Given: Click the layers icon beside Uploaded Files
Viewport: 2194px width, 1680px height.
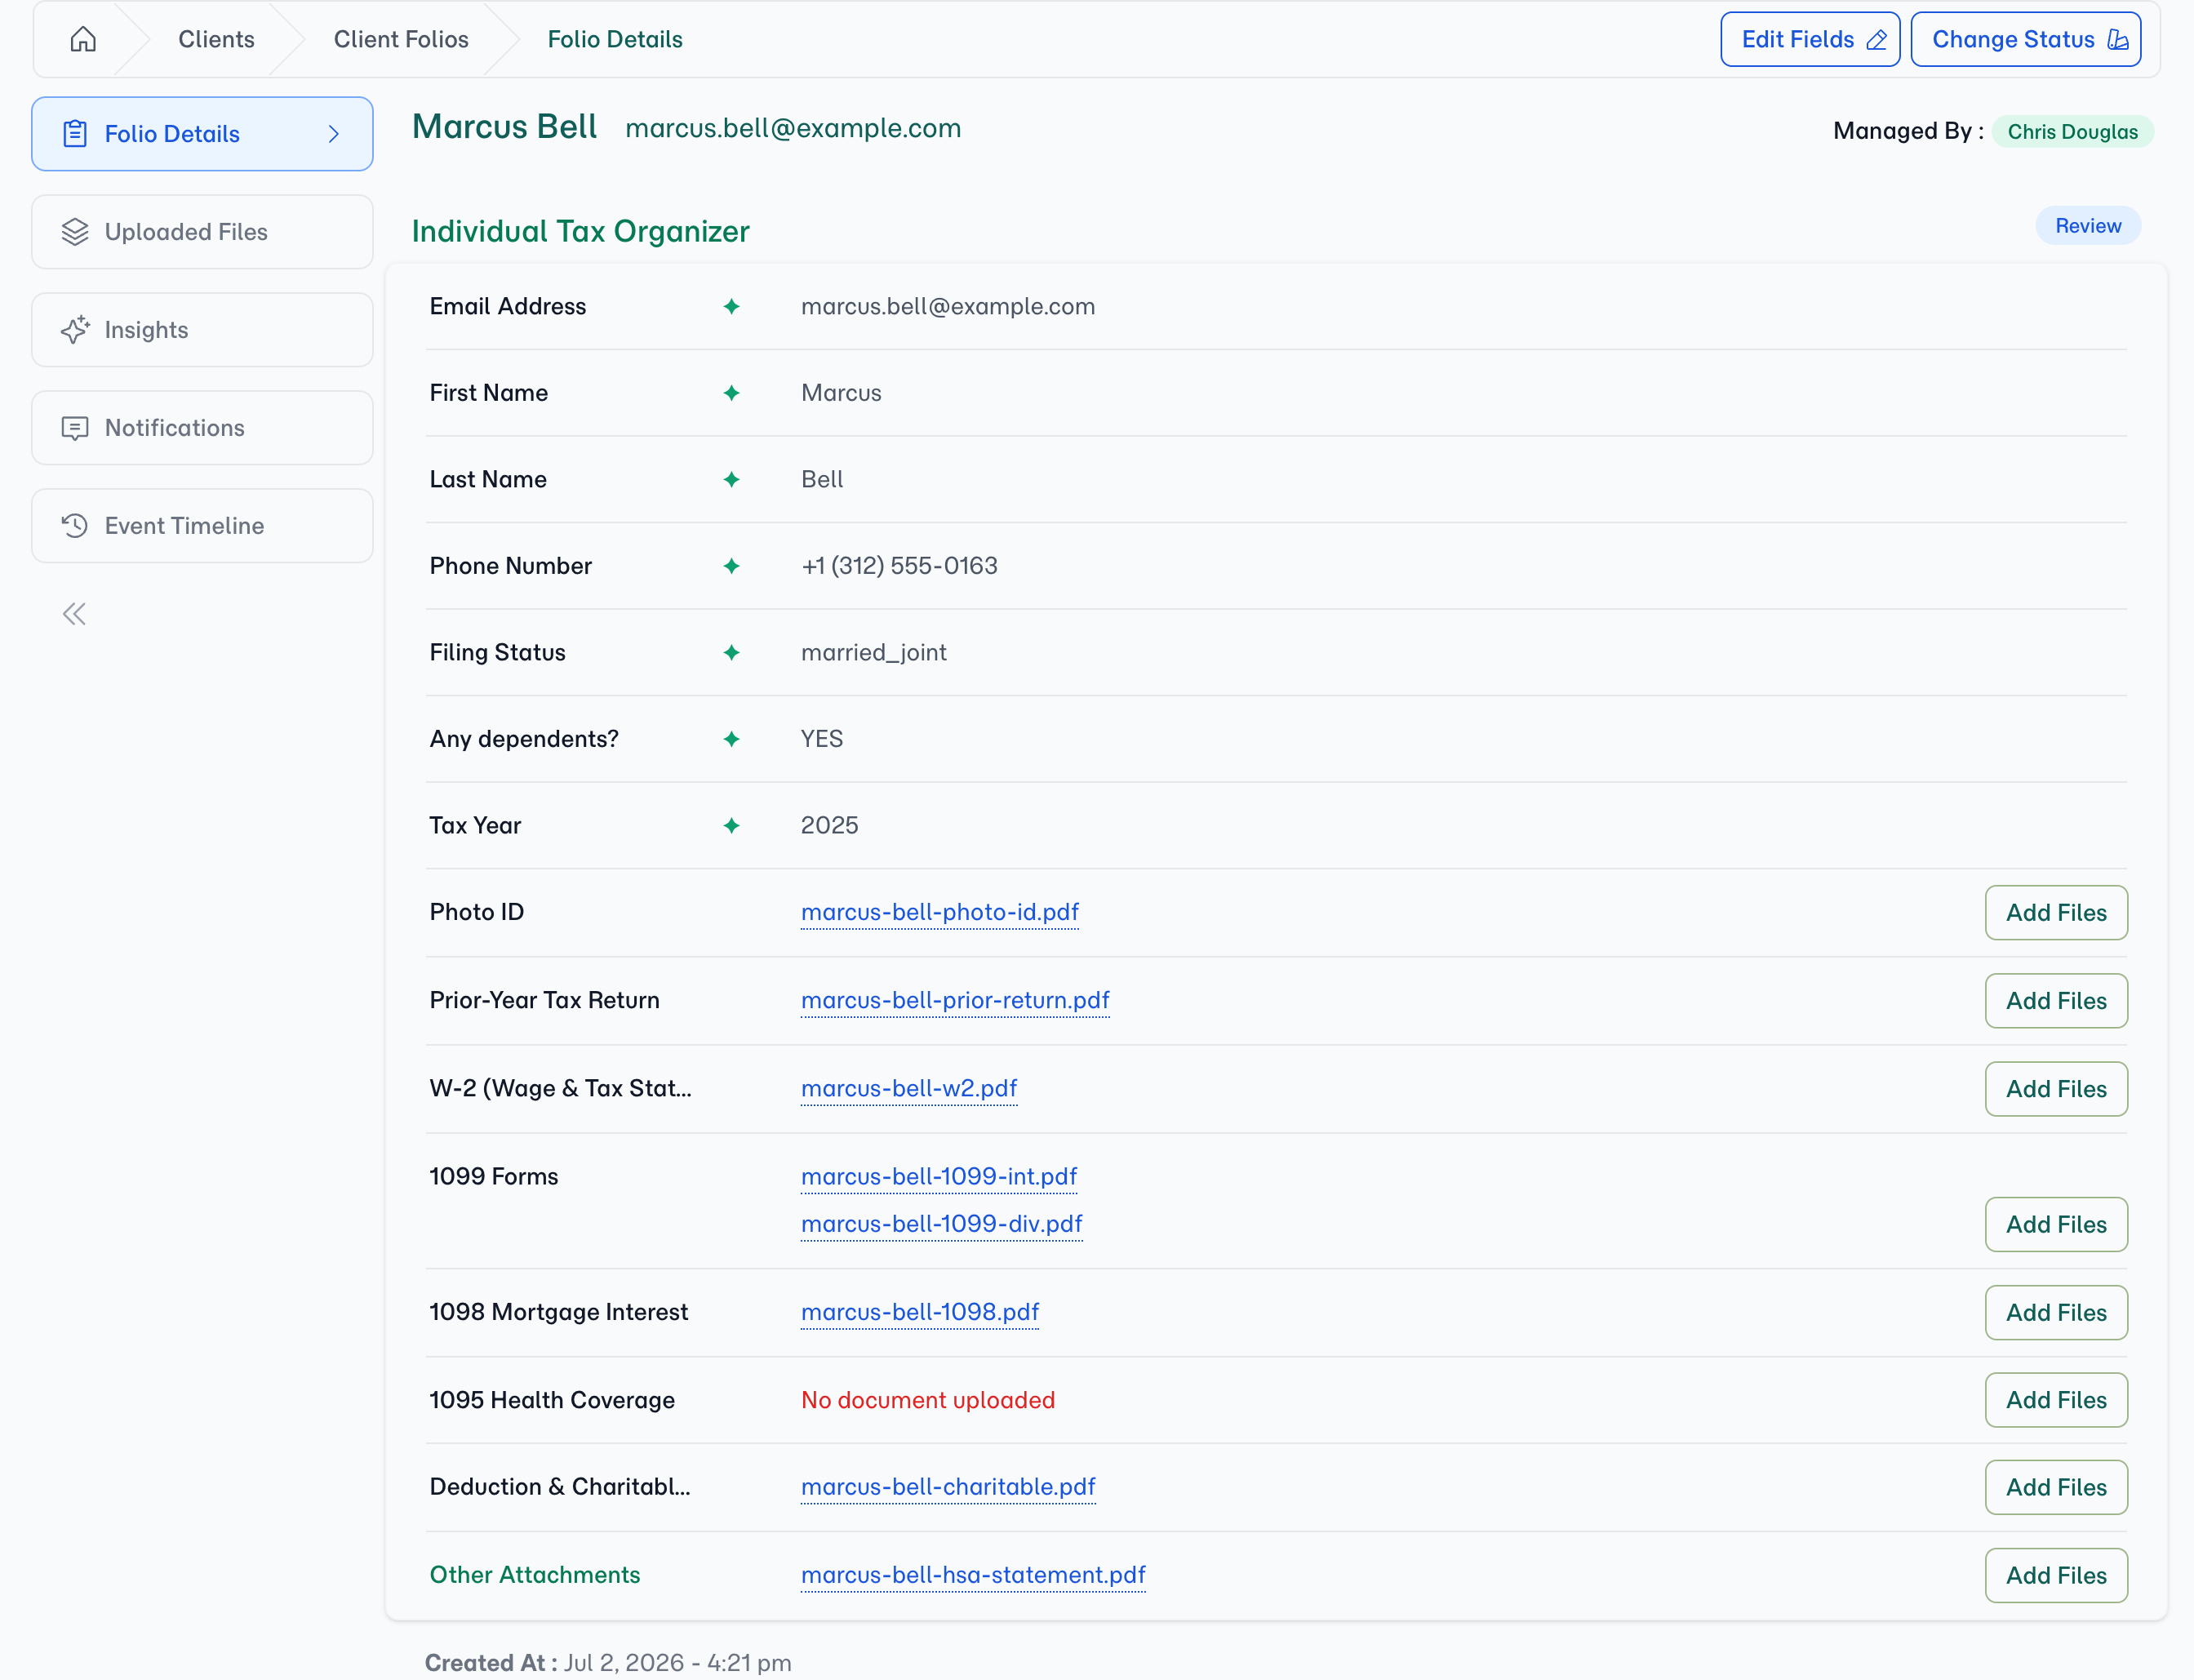Looking at the screenshot, I should tap(75, 232).
